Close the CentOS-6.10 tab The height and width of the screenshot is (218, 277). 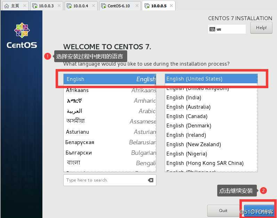(x=137, y=6)
